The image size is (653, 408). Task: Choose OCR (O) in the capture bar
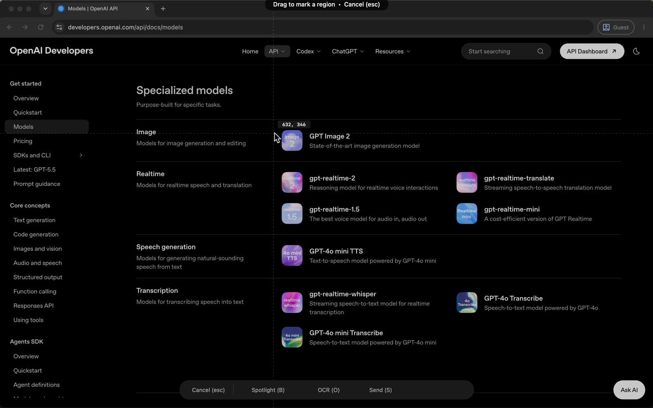329,390
